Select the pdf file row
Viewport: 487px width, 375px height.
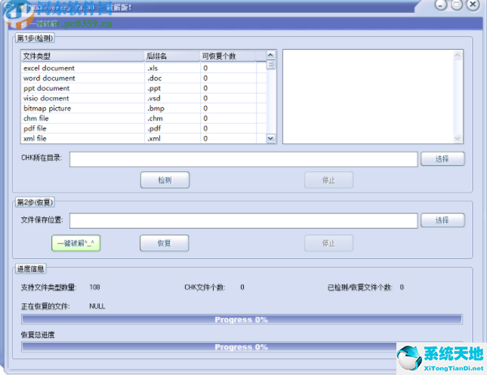pyautogui.click(x=143, y=128)
